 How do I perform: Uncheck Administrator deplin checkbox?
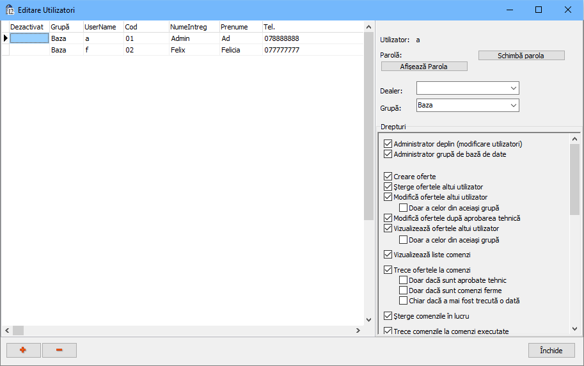tap(388, 144)
